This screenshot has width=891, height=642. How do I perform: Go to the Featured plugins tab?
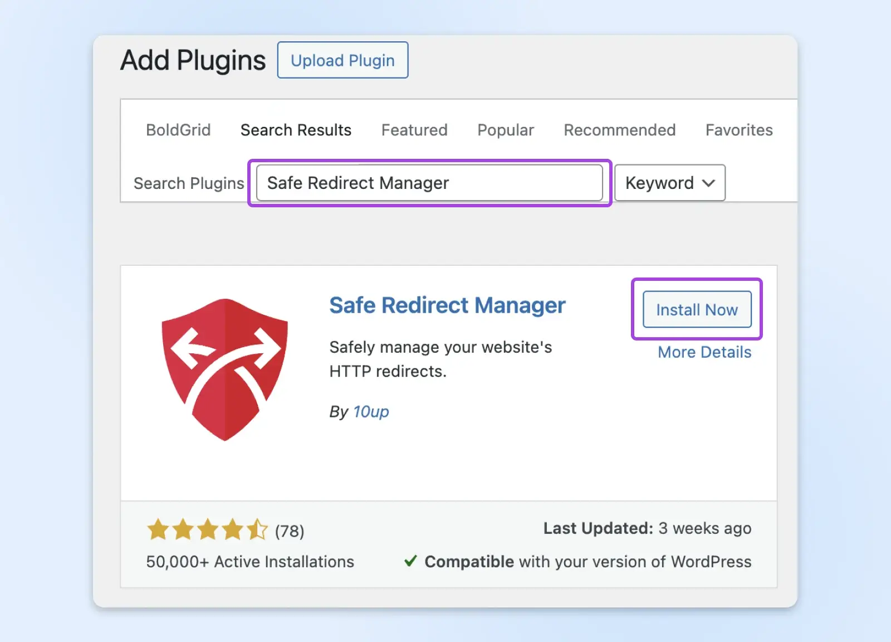tap(414, 130)
